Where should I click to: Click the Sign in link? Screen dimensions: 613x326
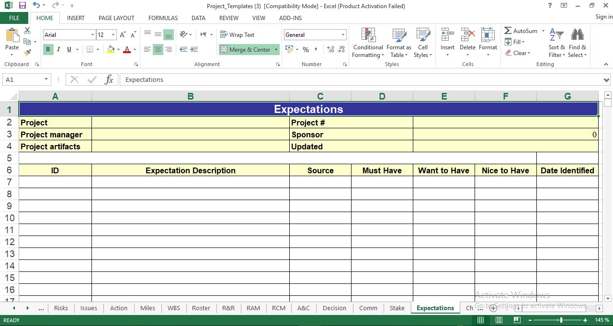point(603,16)
